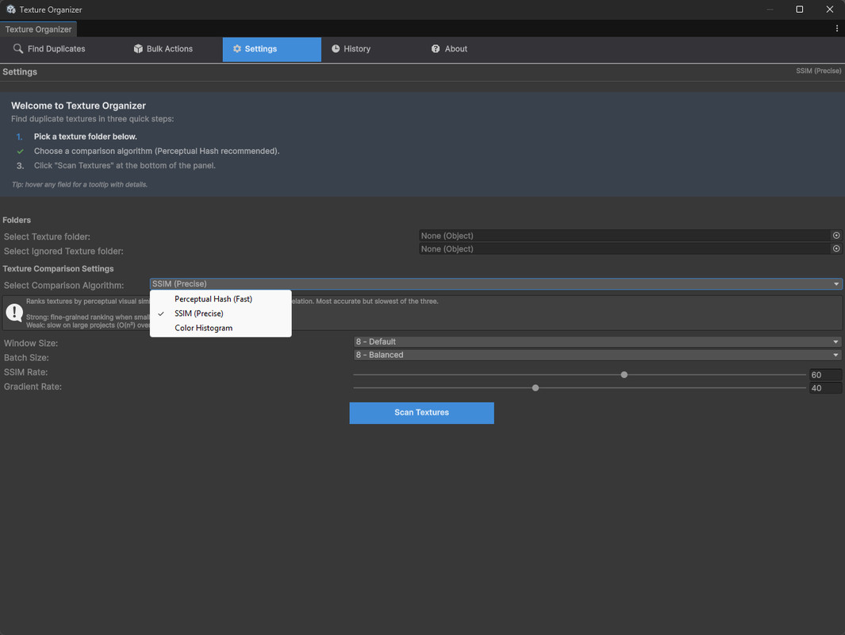Maximize the Texture Organizer window
The height and width of the screenshot is (635, 845).
click(799, 10)
